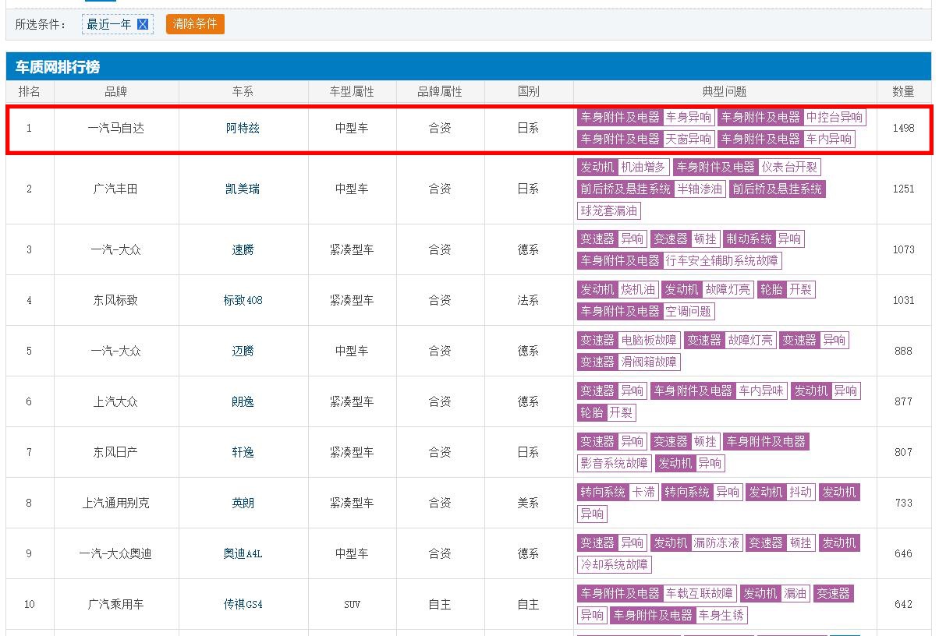The width and height of the screenshot is (939, 636).
Task: Select the 广汽乘用车 brand cell
Action: pos(116,604)
